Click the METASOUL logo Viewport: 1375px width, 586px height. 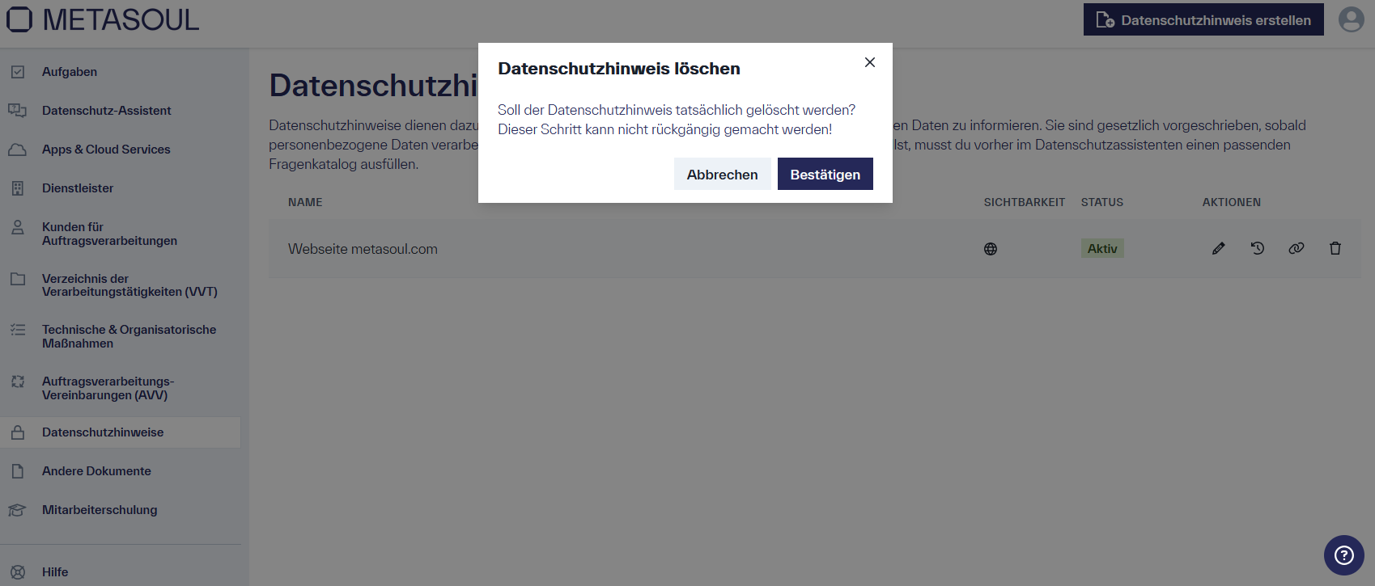pos(103,19)
